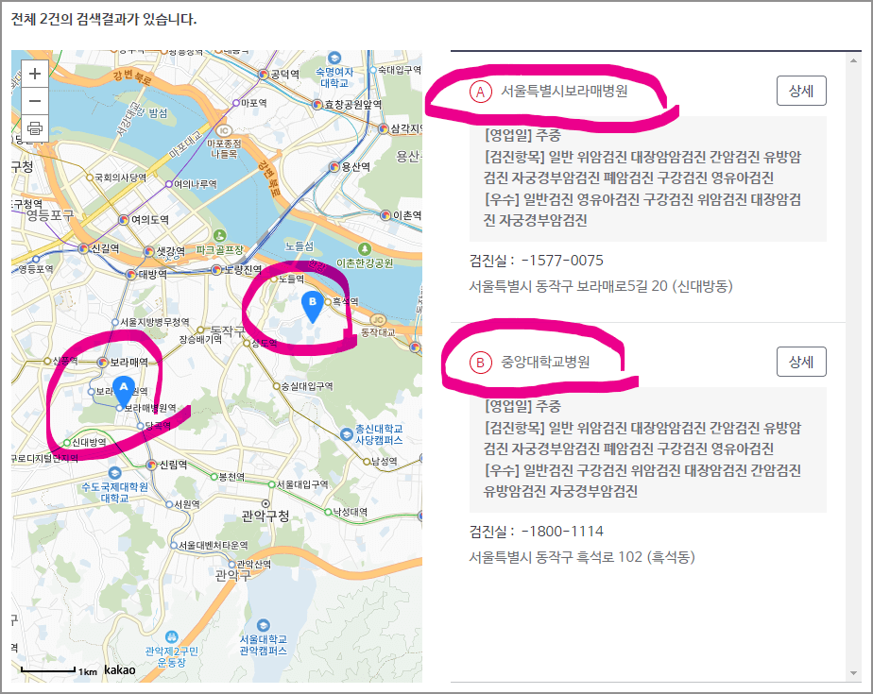Image resolution: width=873 pixels, height=694 pixels.
Task: Click 효창공원앞역 station icon on map
Action: coord(317,105)
